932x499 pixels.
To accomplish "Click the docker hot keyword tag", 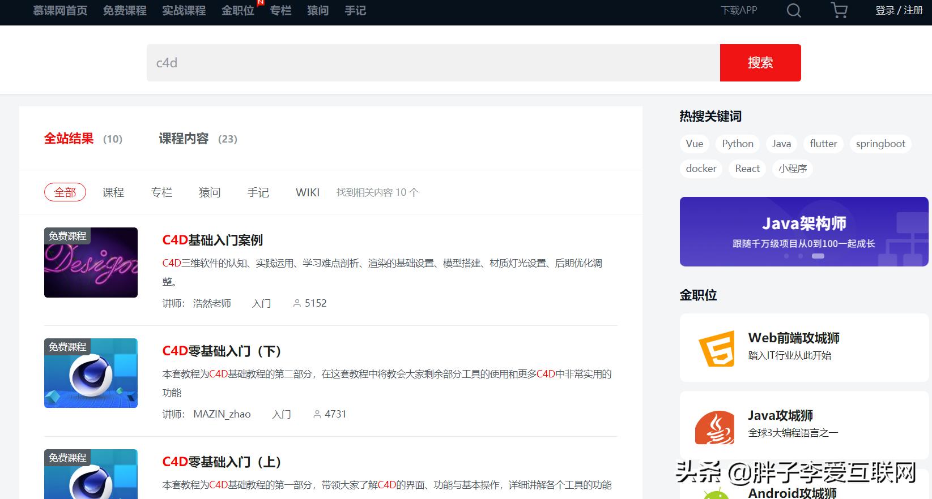I will [x=701, y=169].
